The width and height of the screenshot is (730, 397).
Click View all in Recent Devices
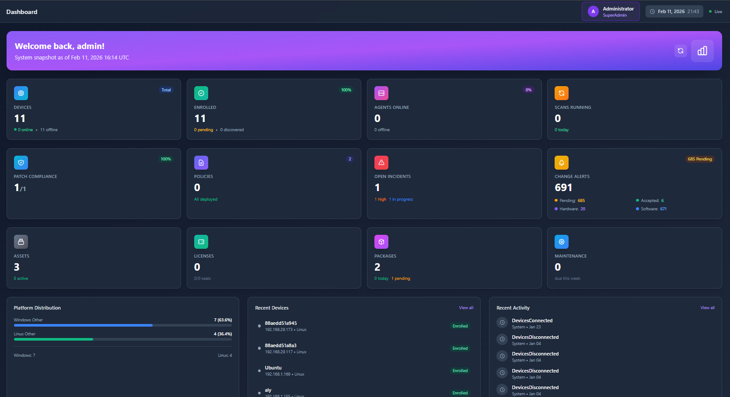point(466,307)
